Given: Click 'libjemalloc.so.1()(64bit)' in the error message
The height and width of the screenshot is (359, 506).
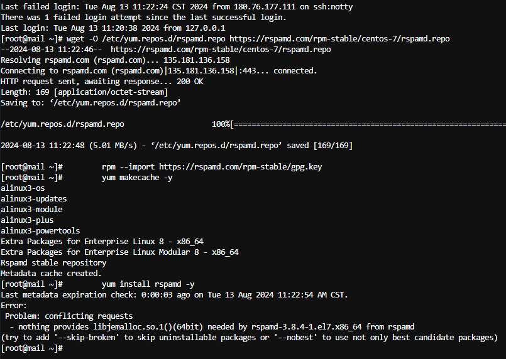Looking at the screenshot, I should pyautogui.click(x=148, y=327).
